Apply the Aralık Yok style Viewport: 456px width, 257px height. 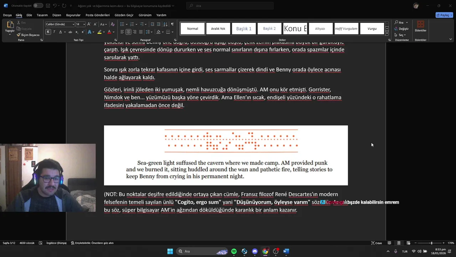(x=218, y=29)
